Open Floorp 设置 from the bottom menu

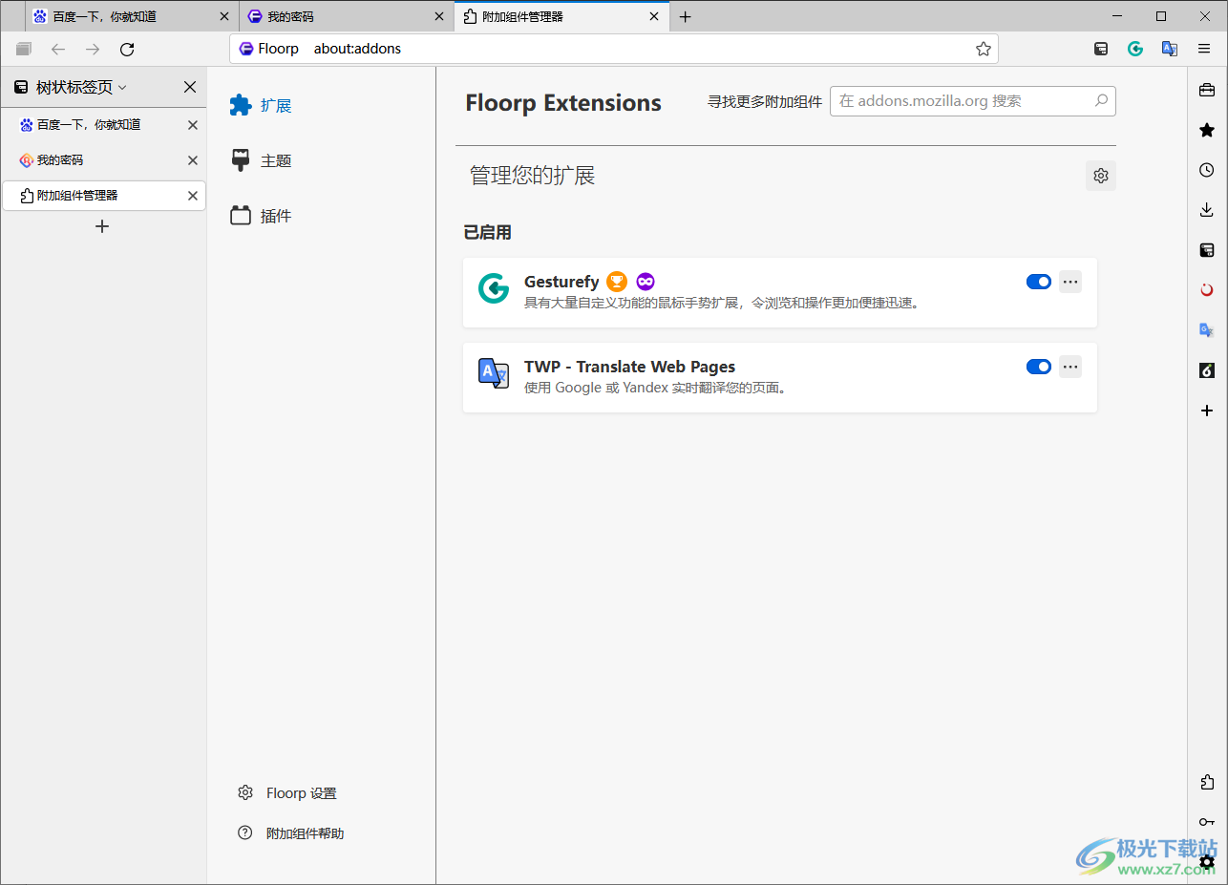[302, 792]
